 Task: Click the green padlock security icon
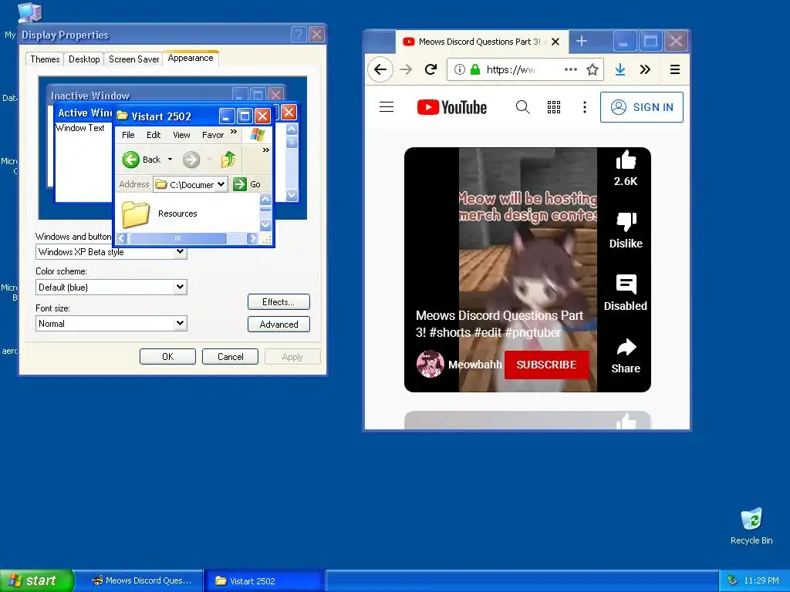pos(474,69)
